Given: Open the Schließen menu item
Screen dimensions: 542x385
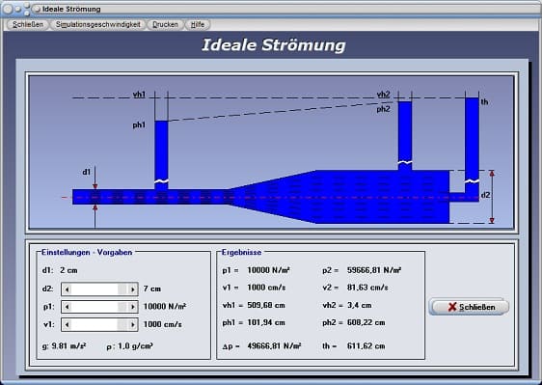Looking at the screenshot, I should 28,24.
